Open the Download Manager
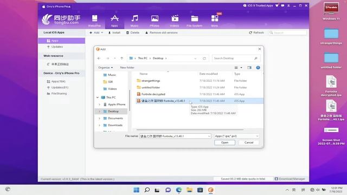 290,179
